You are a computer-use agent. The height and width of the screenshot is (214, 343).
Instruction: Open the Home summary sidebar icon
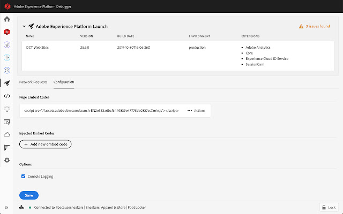(7, 19)
